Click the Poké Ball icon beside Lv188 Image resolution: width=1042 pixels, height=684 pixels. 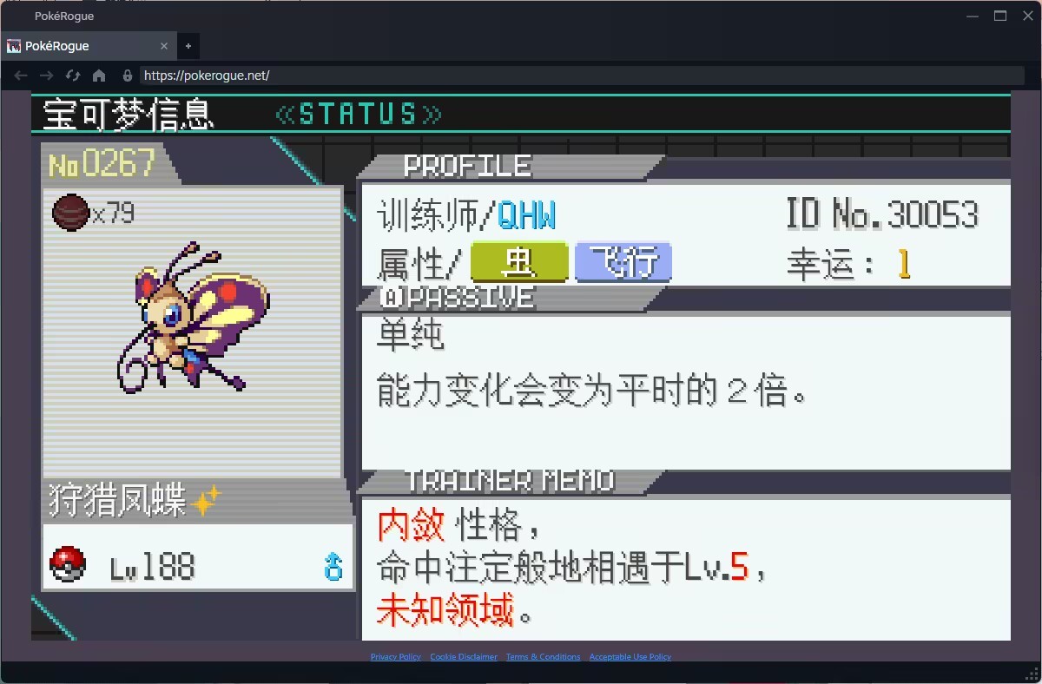pyautogui.click(x=68, y=564)
